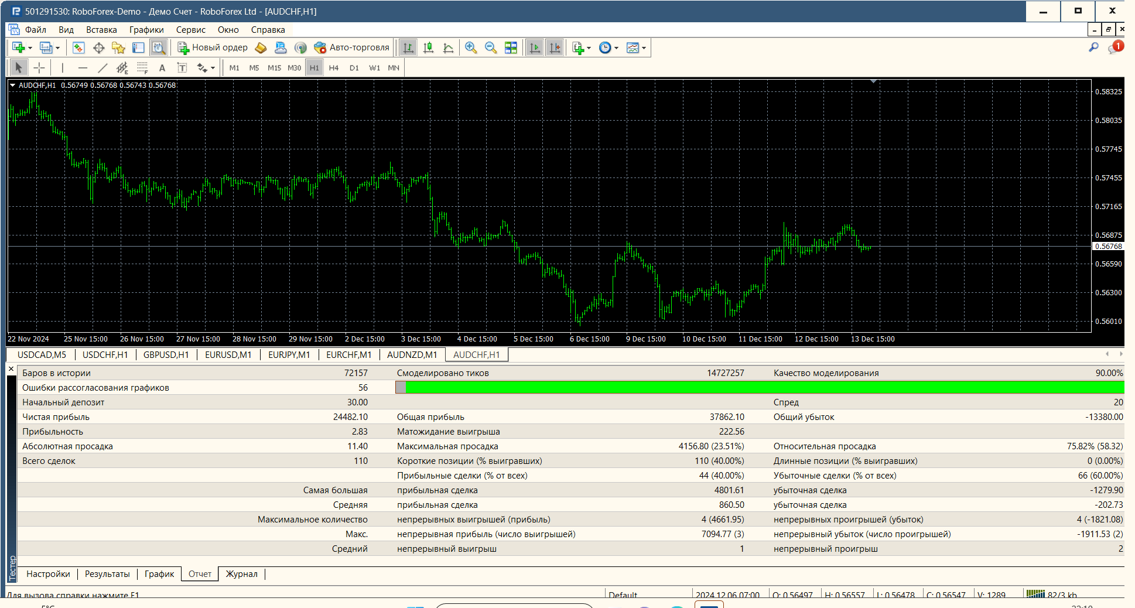Switch to H4 timeframe
Viewport: 1135px width, 608px height.
point(334,68)
